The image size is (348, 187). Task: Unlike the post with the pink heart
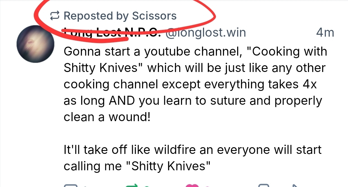coord(193,185)
